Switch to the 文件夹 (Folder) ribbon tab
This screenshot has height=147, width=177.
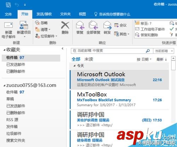65,14
